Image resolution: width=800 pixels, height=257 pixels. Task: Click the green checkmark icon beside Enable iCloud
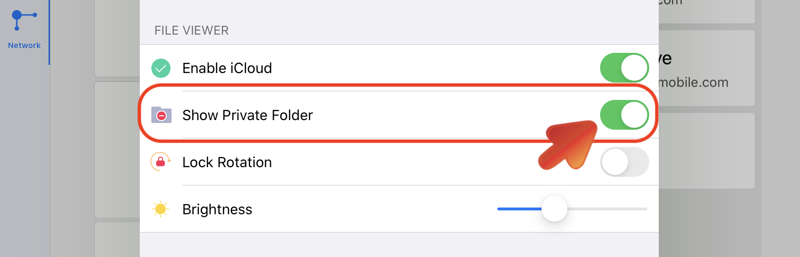[x=161, y=68]
